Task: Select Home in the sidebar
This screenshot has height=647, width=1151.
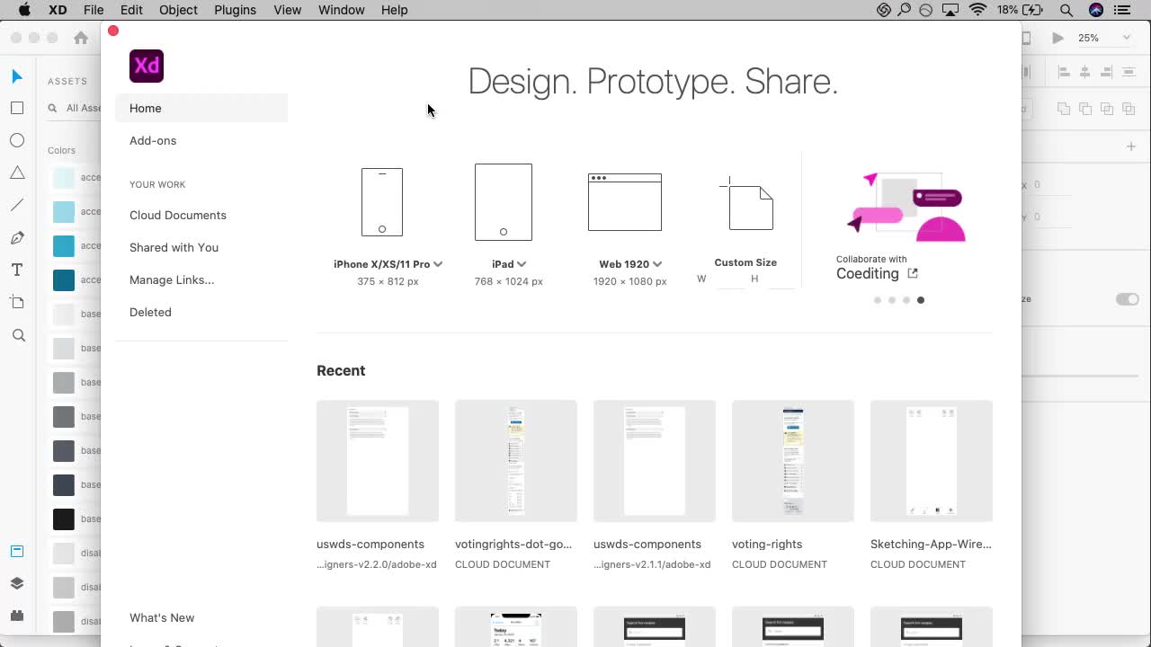Action: click(x=201, y=109)
